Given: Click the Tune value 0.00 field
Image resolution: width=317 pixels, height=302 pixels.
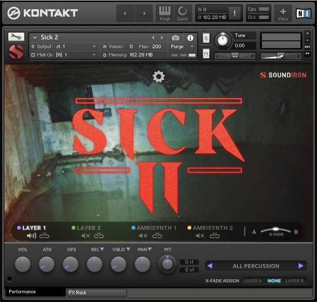Looking at the screenshot, I should 244,45.
